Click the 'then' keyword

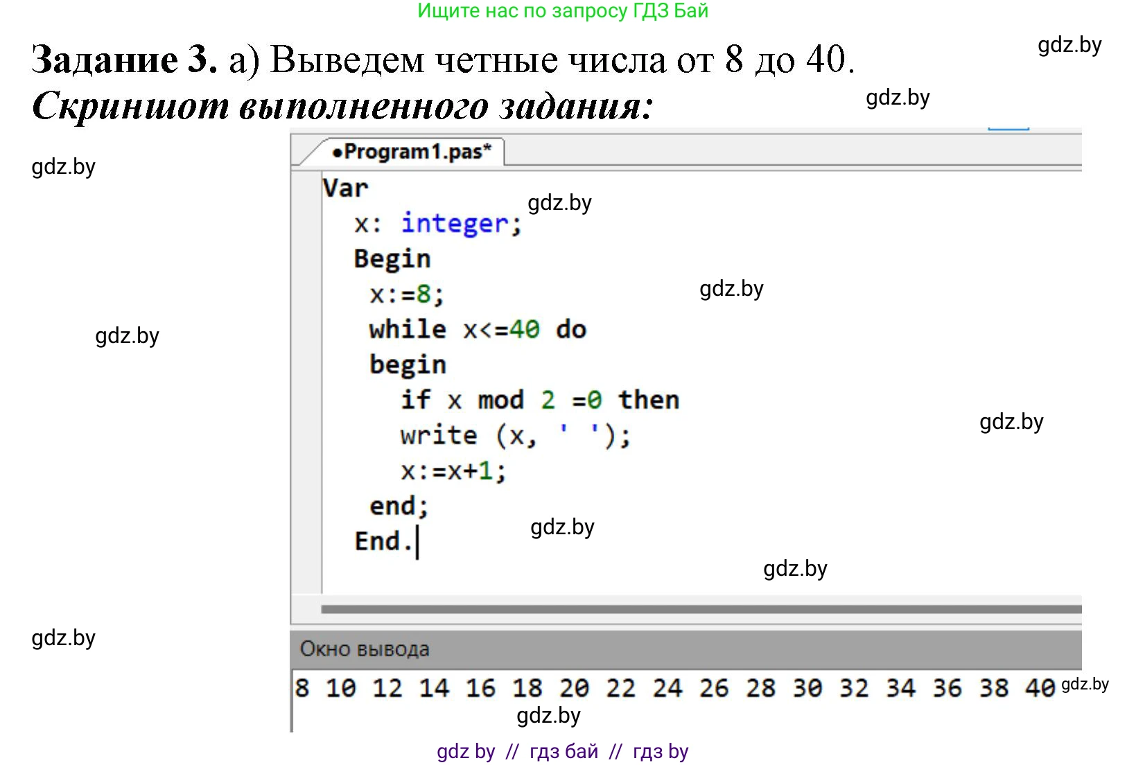point(649,400)
